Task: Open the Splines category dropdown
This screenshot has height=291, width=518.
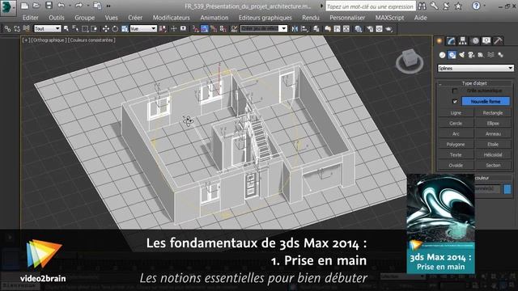Action: click(x=475, y=68)
